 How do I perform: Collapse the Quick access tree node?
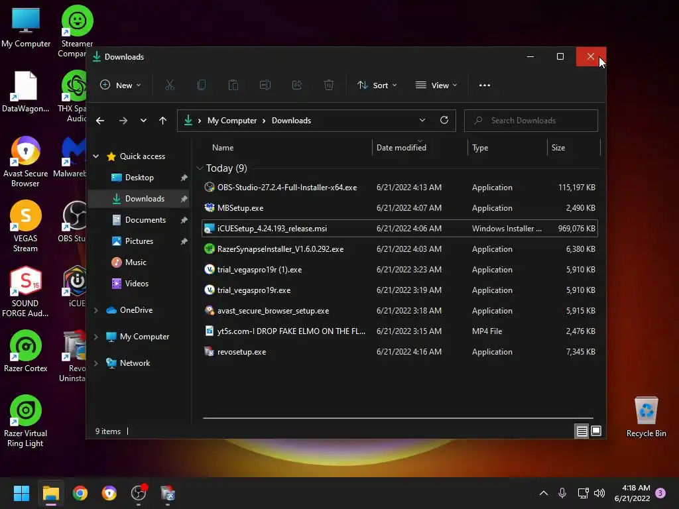(x=96, y=156)
